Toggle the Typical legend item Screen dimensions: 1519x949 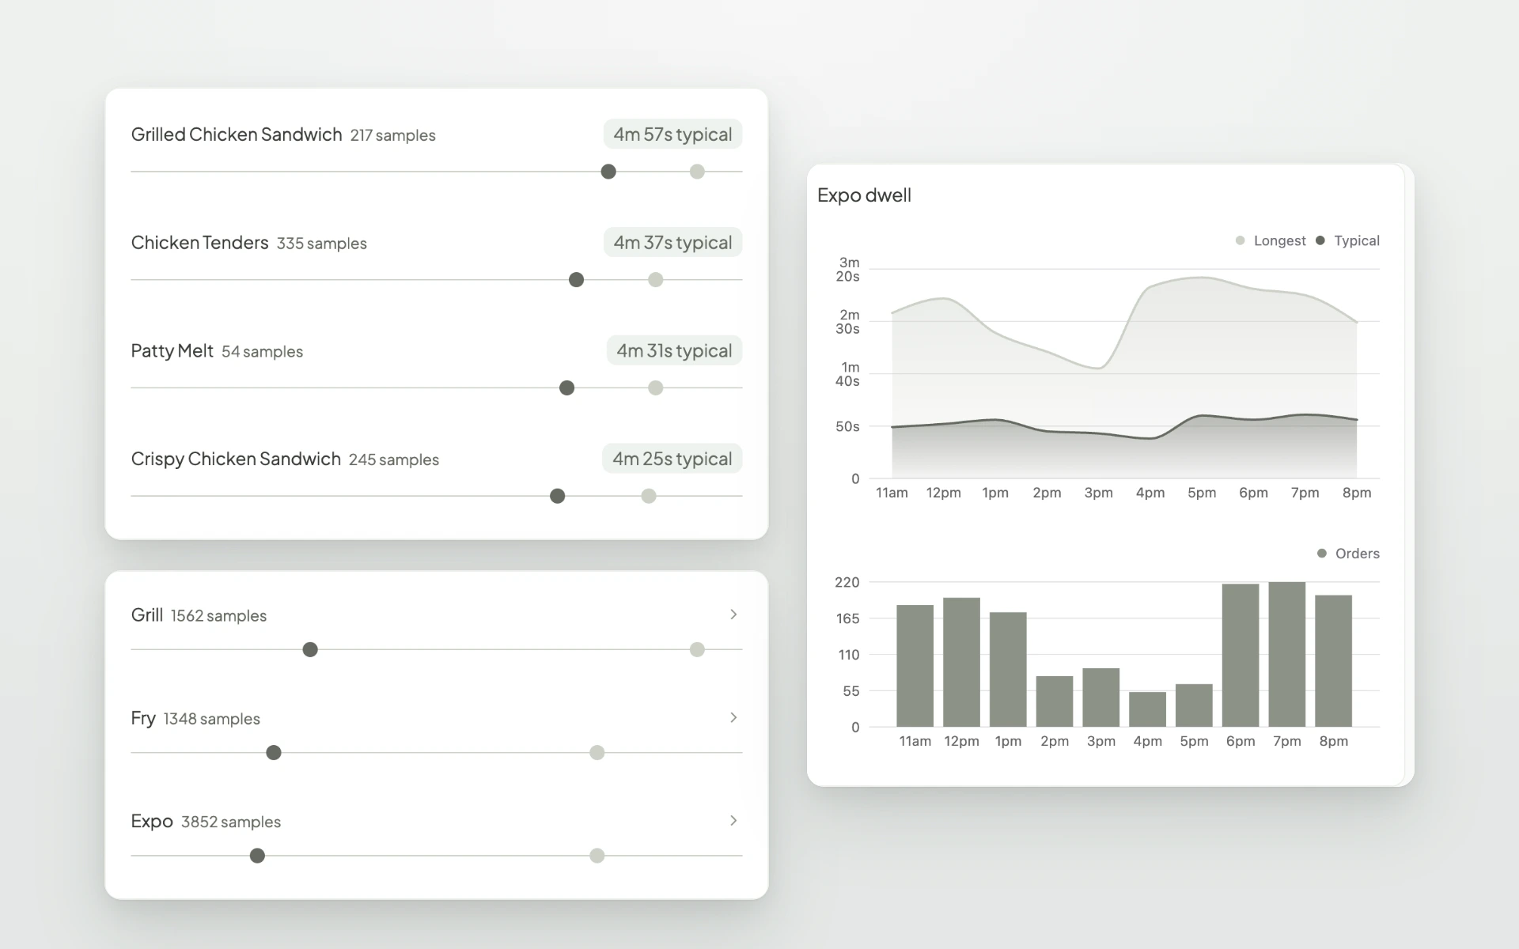tap(1347, 240)
